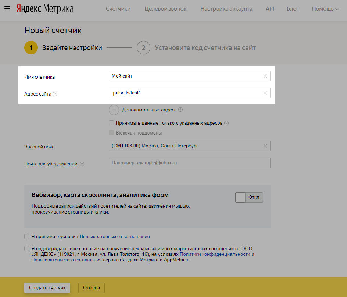Go to Настройка аккаунта
The image size is (347, 297).
pos(226,9)
